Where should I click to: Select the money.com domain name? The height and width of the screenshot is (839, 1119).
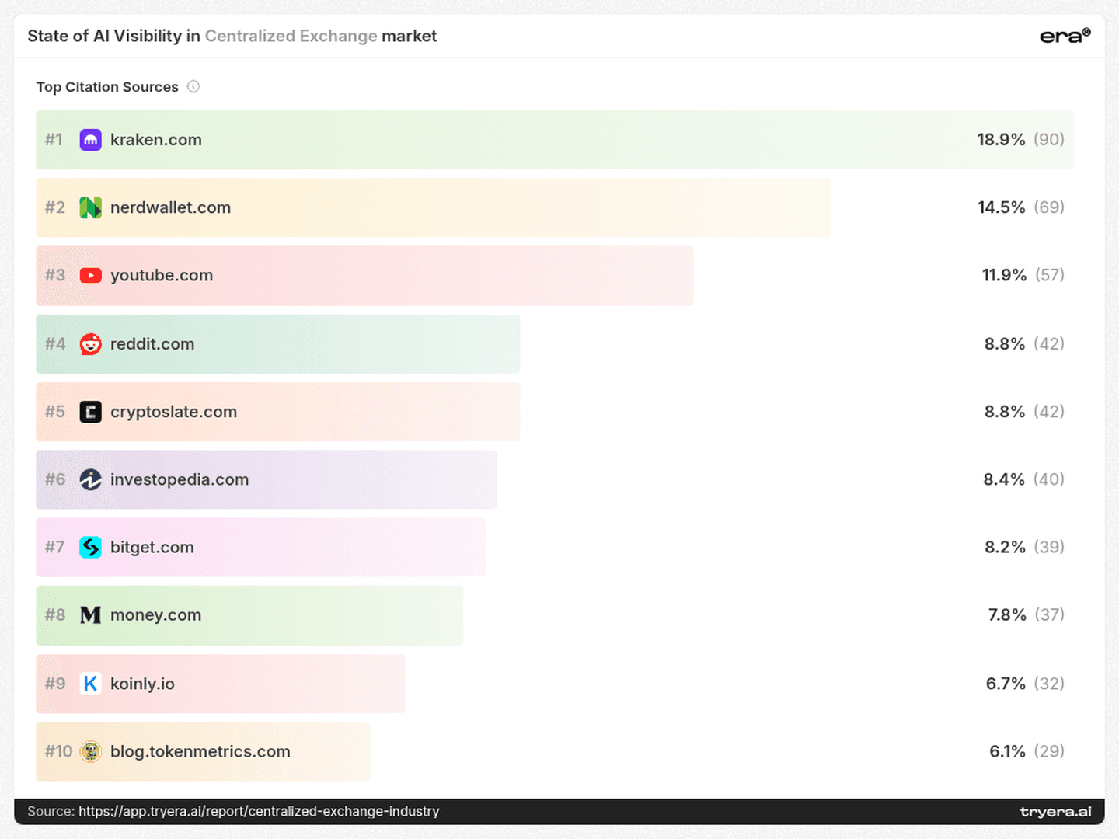tap(156, 615)
